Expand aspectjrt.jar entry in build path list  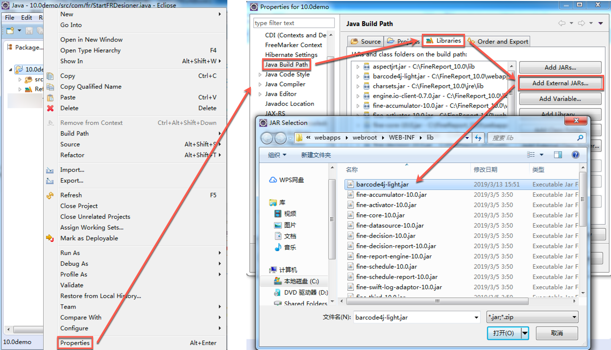tap(358, 67)
